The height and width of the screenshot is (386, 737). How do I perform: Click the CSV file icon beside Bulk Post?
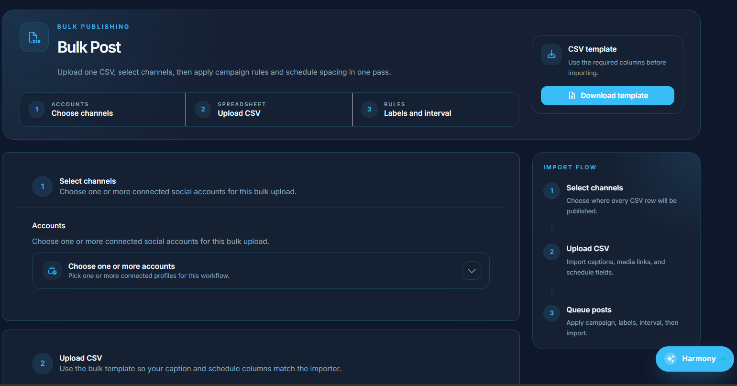coord(34,37)
